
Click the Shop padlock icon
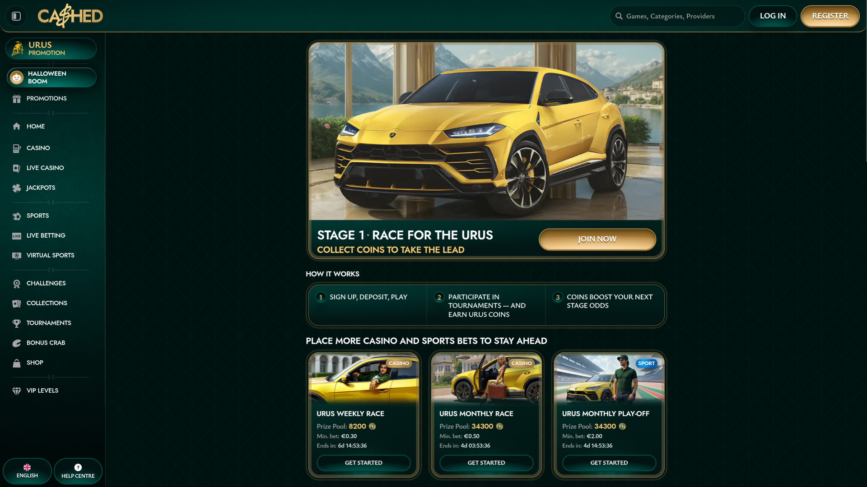pos(17,363)
